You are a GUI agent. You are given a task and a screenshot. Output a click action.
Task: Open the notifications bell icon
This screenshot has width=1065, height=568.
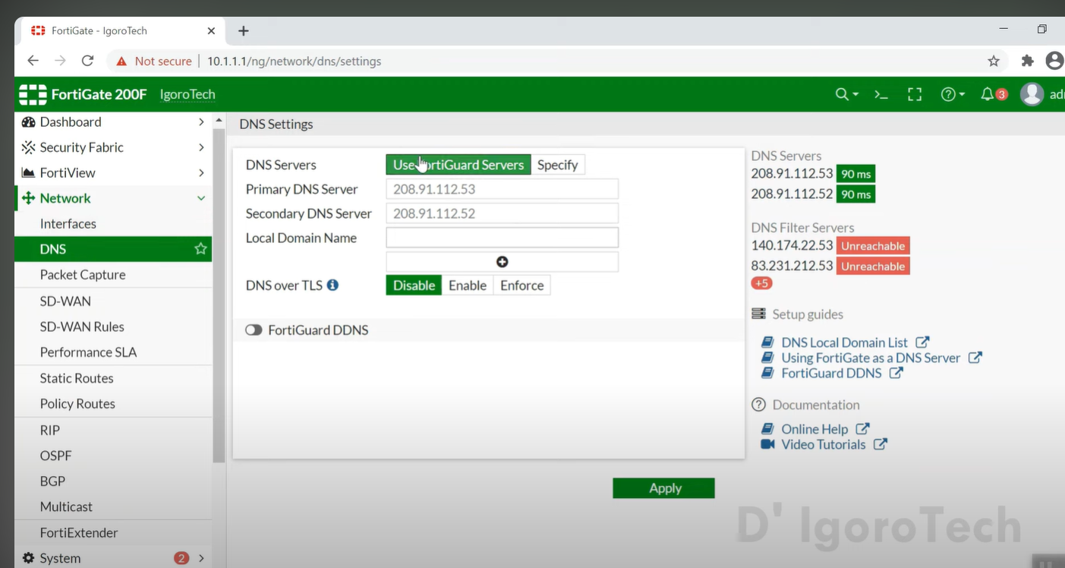[988, 94]
